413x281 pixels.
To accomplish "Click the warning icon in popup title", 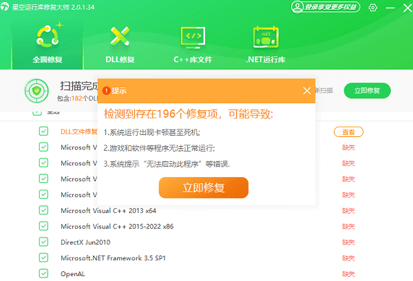I will 106,91.
